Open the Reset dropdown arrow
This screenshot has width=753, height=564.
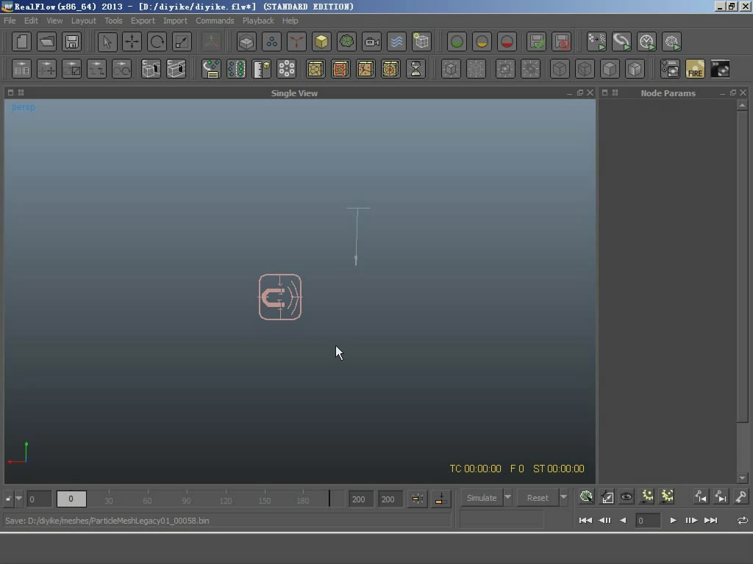(x=563, y=497)
